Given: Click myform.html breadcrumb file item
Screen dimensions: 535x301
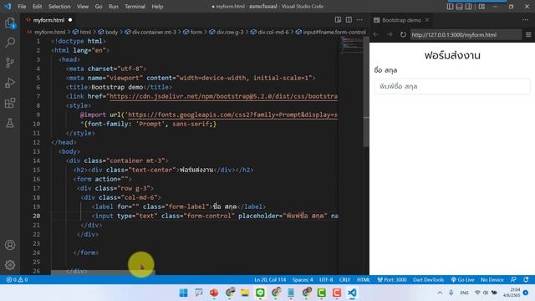Looking at the screenshot, I should click(x=49, y=32).
